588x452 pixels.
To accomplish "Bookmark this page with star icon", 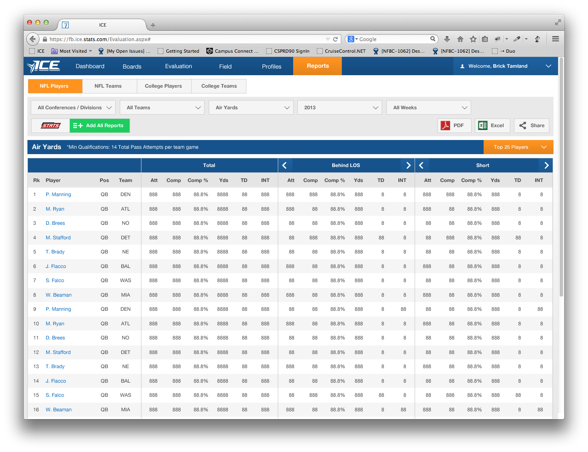I will [x=473, y=39].
